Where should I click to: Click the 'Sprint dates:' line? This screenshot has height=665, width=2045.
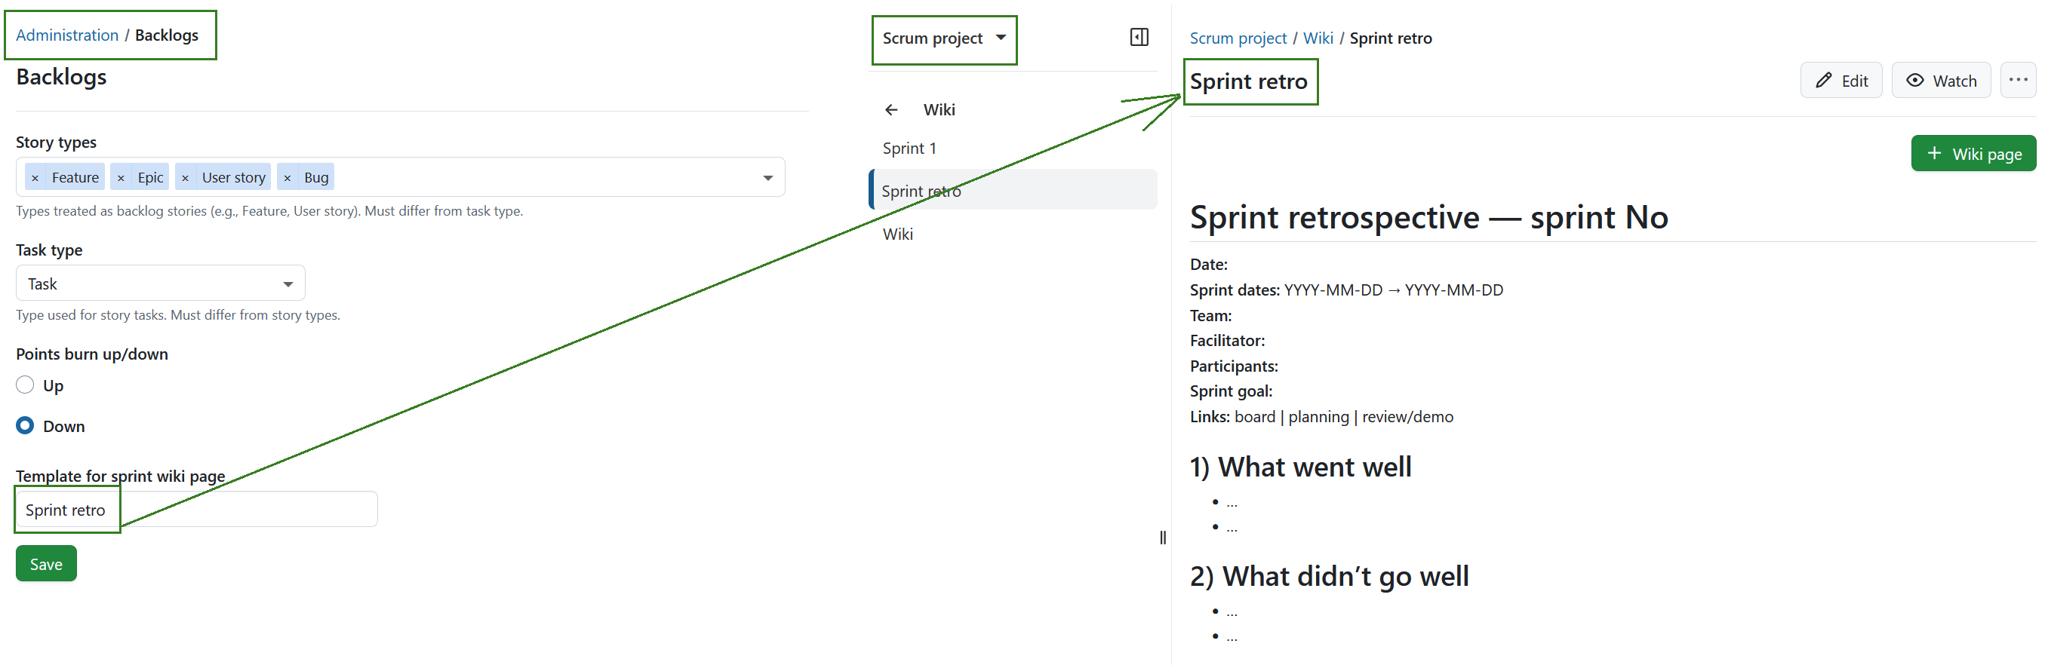pos(1345,290)
